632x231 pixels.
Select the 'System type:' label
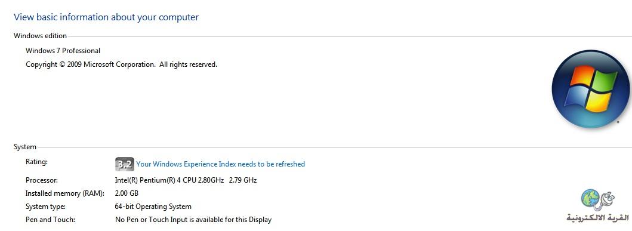click(x=45, y=207)
